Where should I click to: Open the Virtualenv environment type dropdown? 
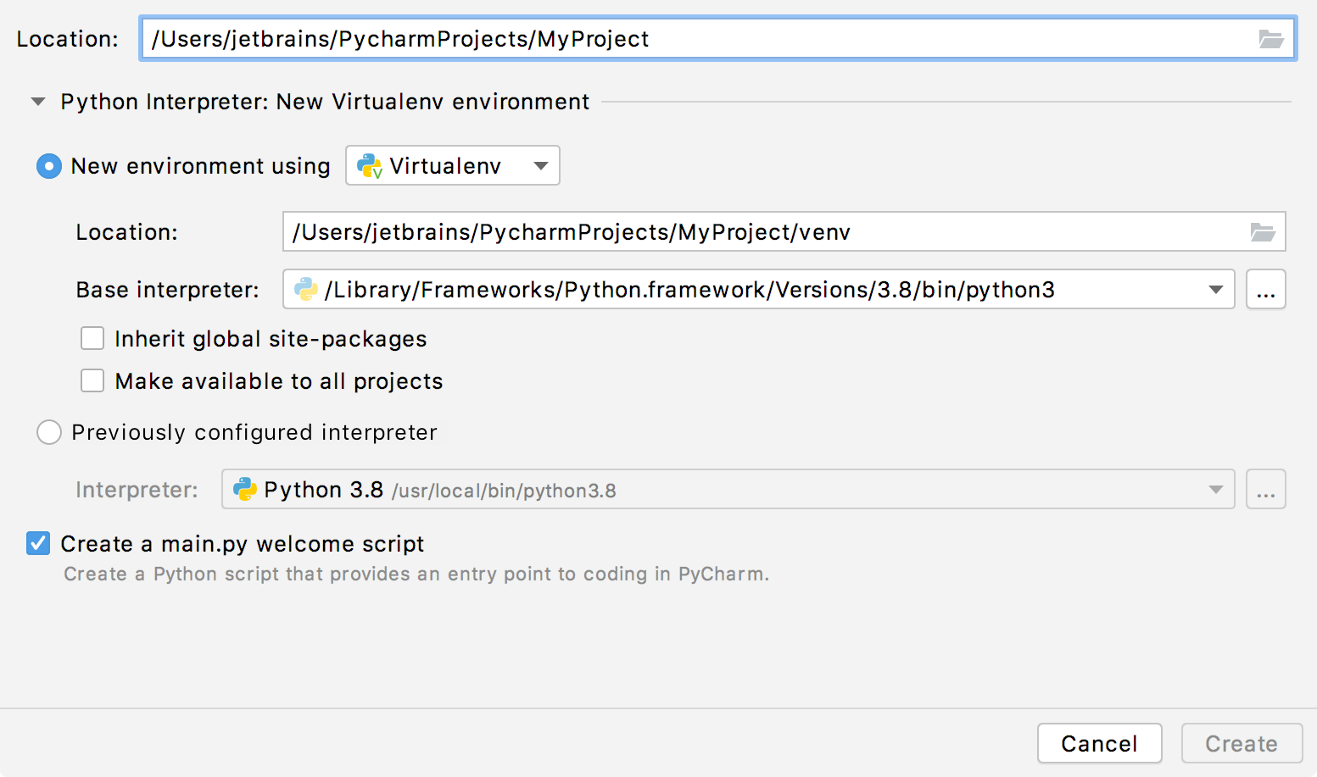[x=540, y=166]
